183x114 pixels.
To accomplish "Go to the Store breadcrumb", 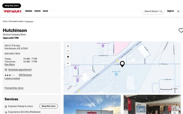I will click(5, 21).
